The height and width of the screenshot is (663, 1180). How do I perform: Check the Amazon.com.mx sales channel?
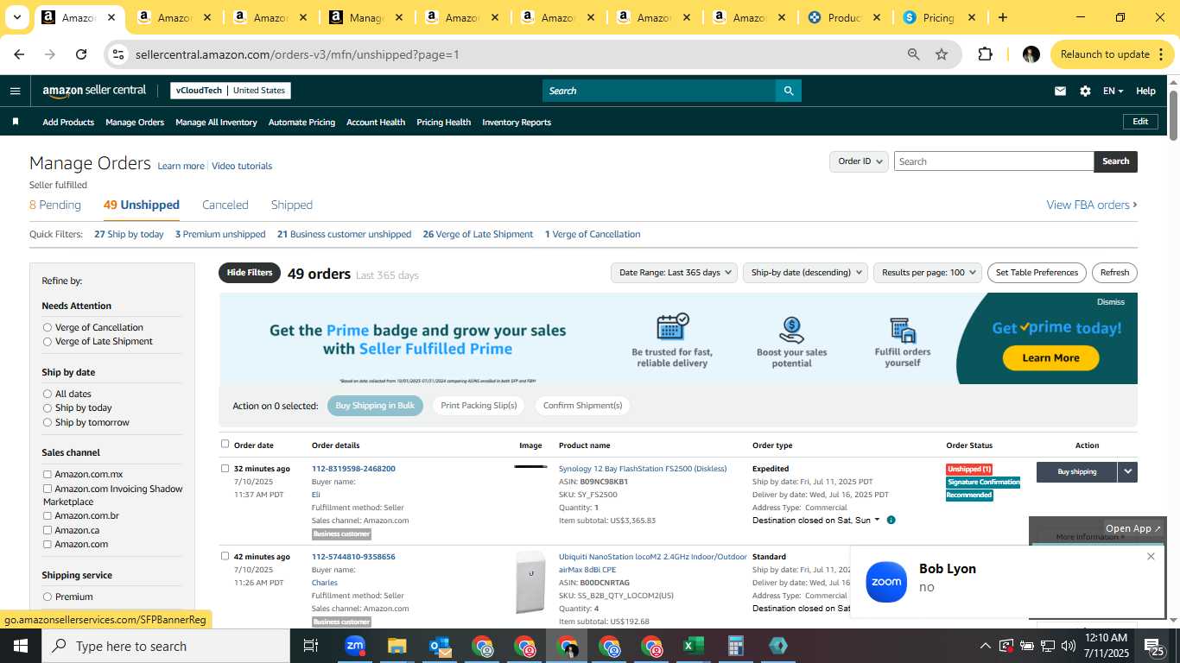[x=48, y=474]
